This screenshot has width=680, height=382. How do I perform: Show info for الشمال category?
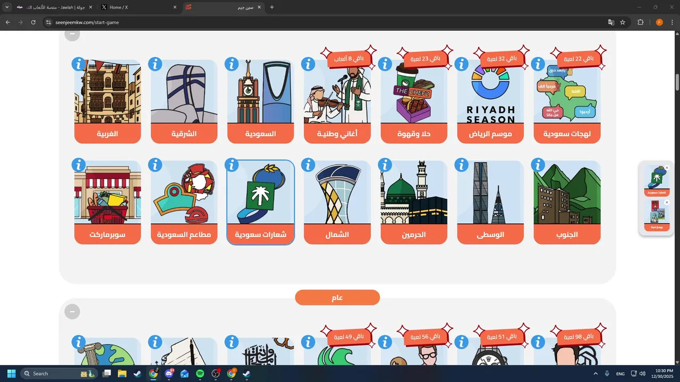point(308,165)
